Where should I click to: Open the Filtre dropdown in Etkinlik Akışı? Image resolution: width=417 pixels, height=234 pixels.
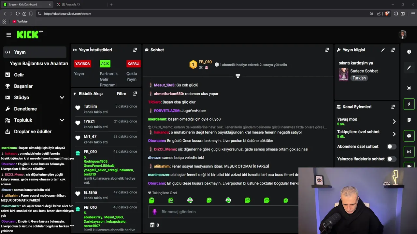click(122, 94)
